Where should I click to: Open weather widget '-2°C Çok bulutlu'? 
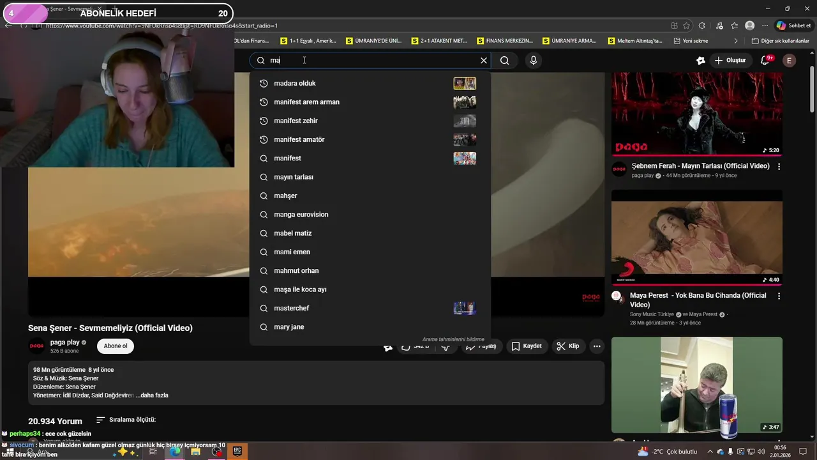(x=666, y=452)
